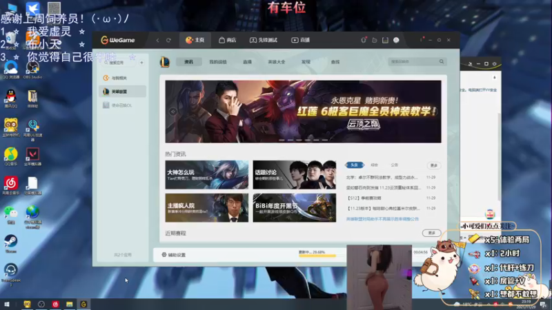Open the Windows Start menu
Screen dimensions: 552x310
pyautogui.click(x=6, y=304)
